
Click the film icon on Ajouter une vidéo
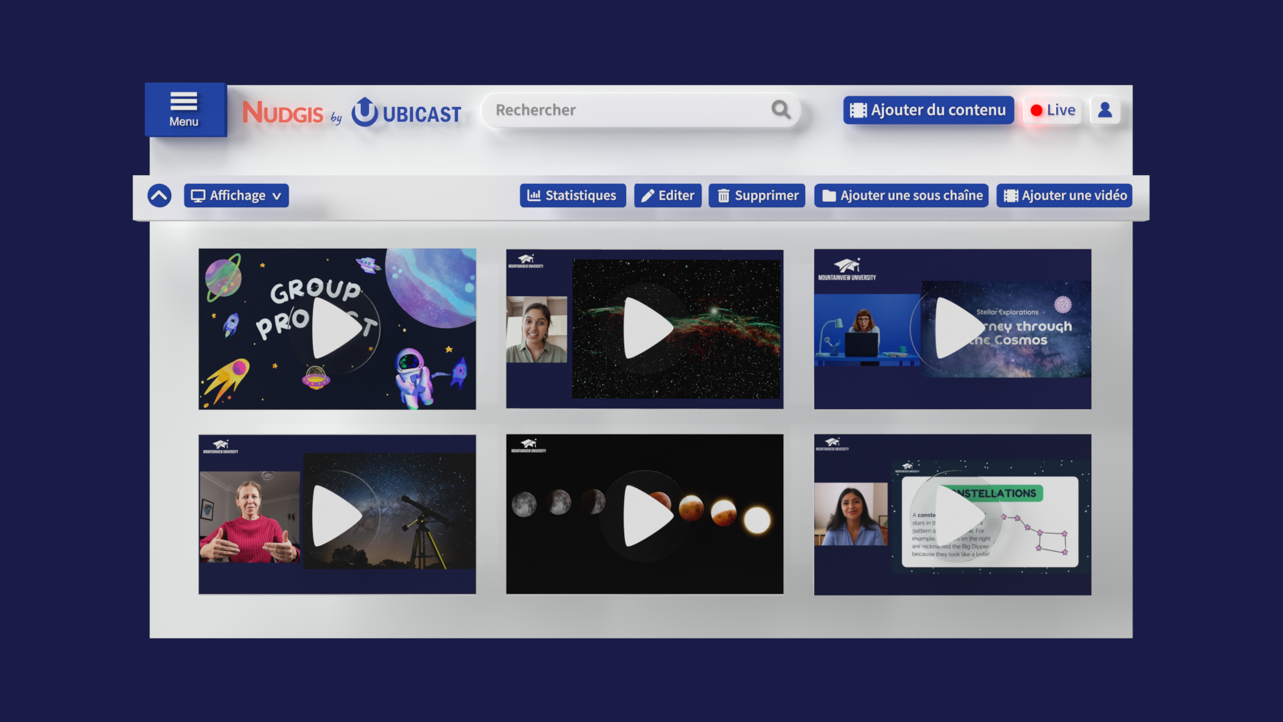click(x=1012, y=195)
